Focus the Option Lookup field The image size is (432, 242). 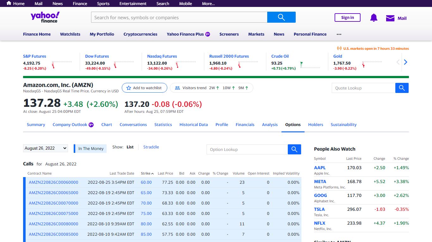point(247,149)
